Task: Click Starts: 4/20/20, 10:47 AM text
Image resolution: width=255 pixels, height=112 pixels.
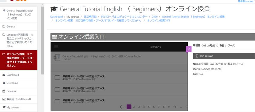Action: click(207, 69)
